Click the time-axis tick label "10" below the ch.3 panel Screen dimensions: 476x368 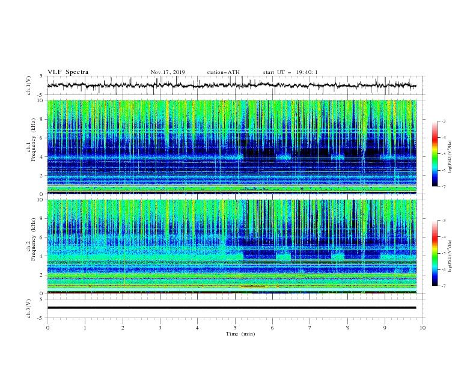[423, 328]
